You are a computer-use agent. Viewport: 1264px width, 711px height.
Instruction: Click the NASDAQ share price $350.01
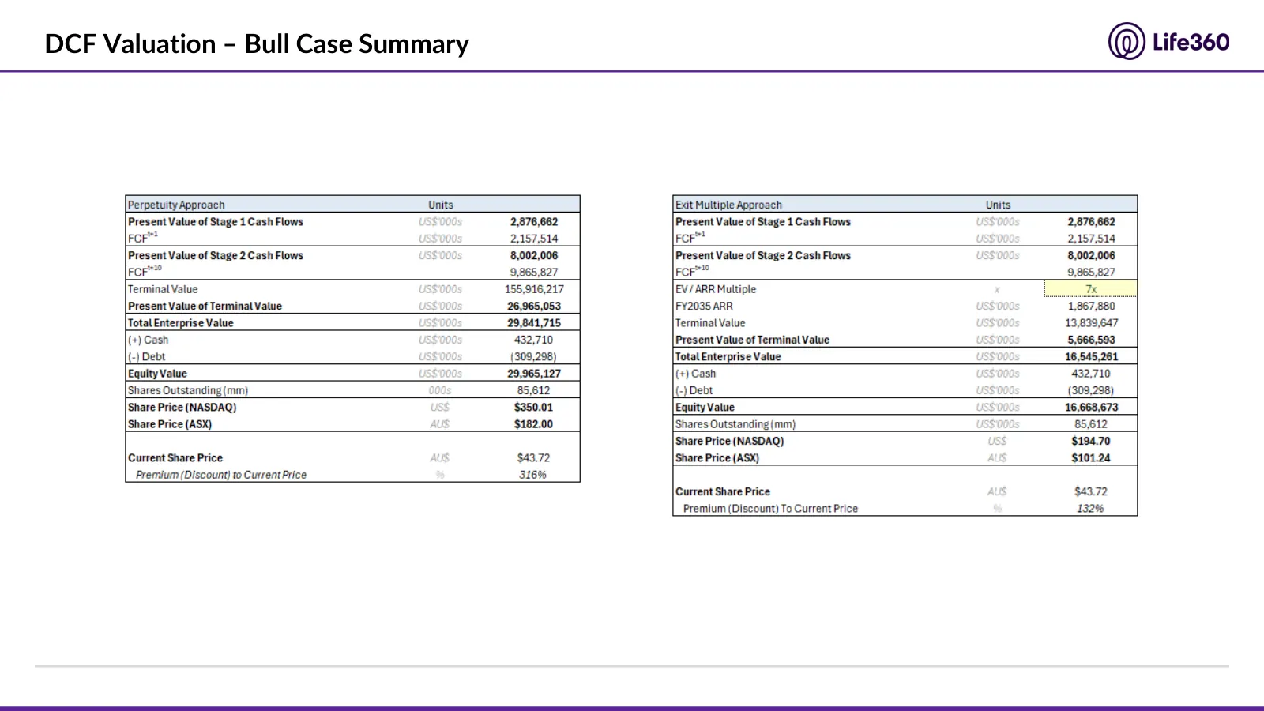tap(534, 408)
